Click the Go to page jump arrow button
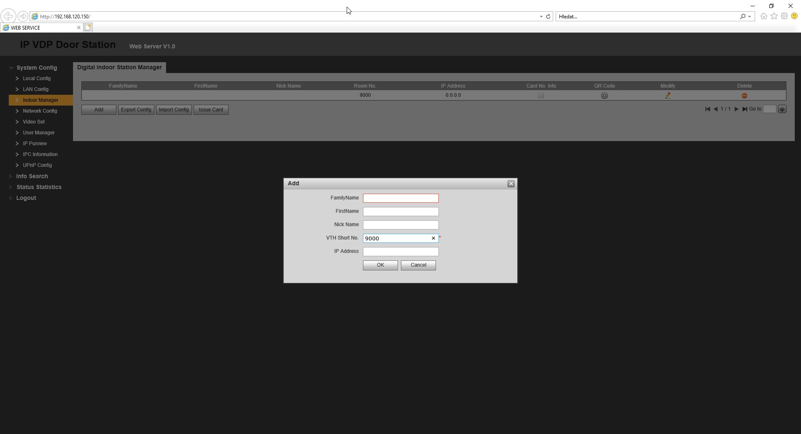This screenshot has height=434, width=801. 782,109
